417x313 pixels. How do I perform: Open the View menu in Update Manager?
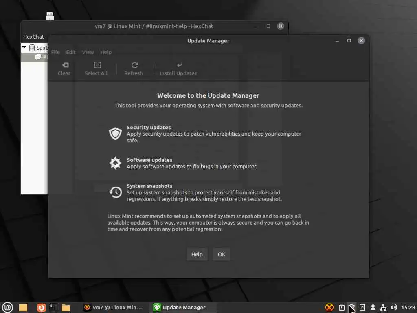88,52
